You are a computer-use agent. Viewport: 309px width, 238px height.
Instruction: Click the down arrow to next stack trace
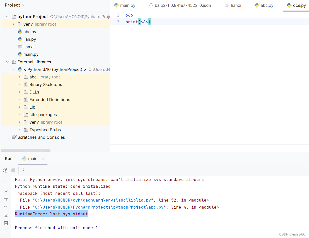click(x=6, y=190)
